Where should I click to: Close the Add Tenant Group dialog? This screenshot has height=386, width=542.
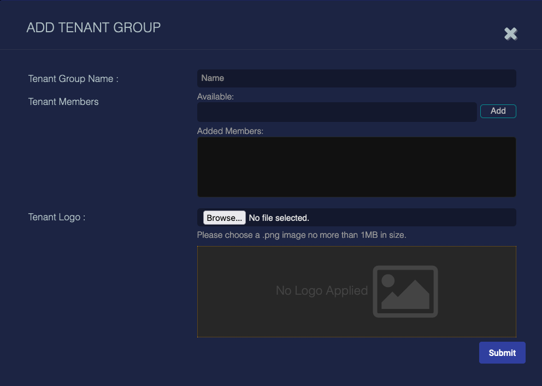510,34
